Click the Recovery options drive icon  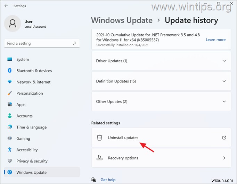coord(99,158)
